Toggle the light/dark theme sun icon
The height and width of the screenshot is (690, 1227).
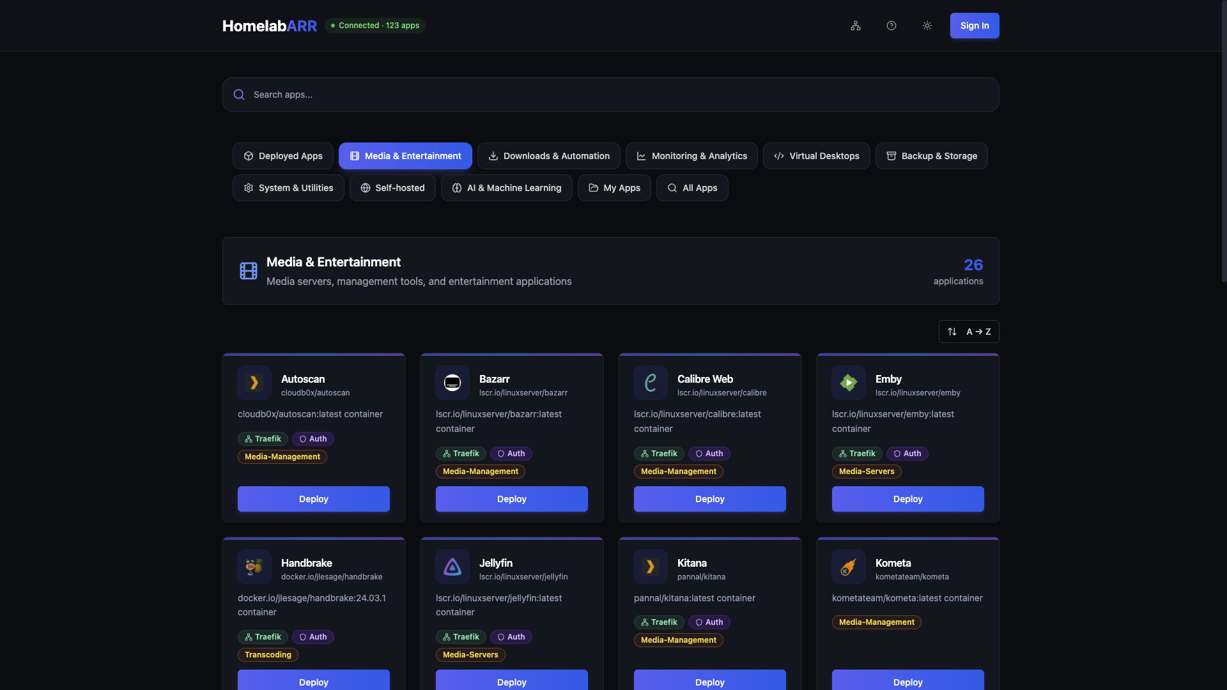pos(927,26)
